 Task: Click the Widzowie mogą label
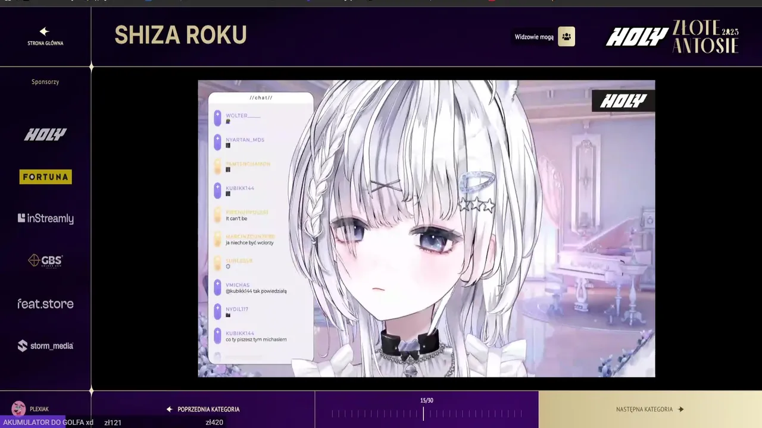[x=534, y=37]
